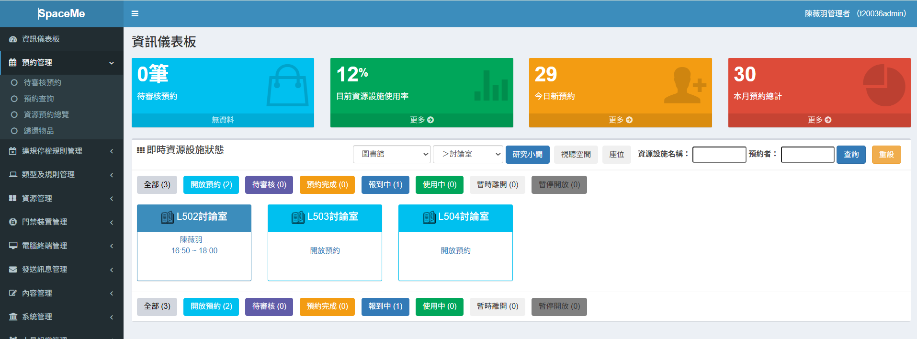
Task: Toggle the 座位 space type filter
Action: tap(616, 155)
